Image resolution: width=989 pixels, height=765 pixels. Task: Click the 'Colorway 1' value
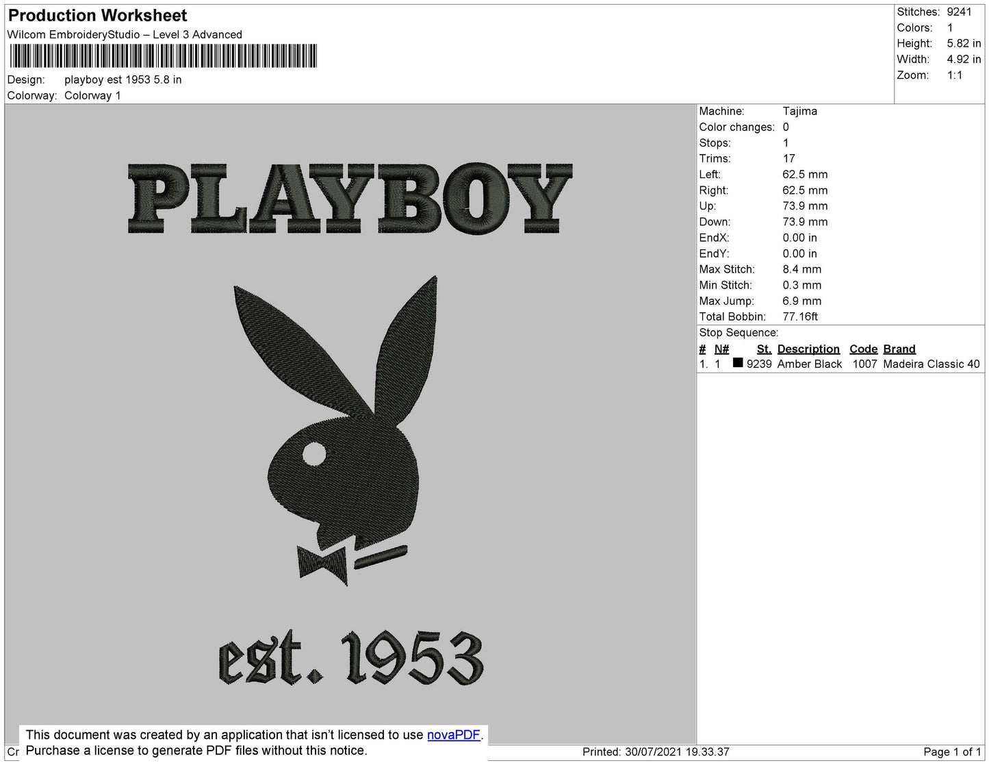pos(92,95)
